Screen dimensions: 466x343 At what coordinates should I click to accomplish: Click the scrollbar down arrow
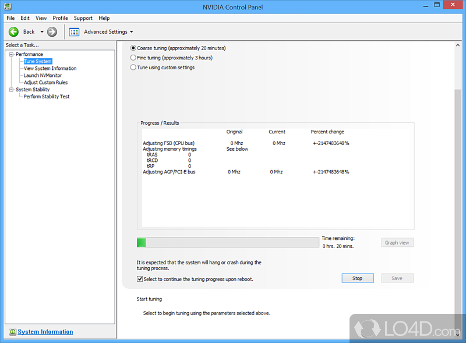tap(458, 334)
